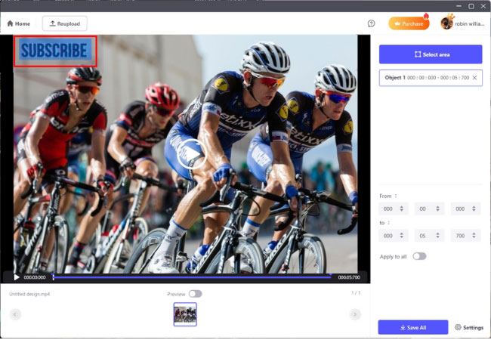
Task: Click the user profile avatar
Action: point(446,23)
